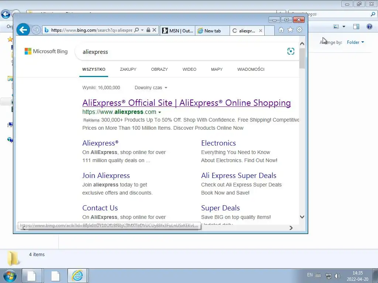Expand the Dowolny czas time filter

[151, 88]
